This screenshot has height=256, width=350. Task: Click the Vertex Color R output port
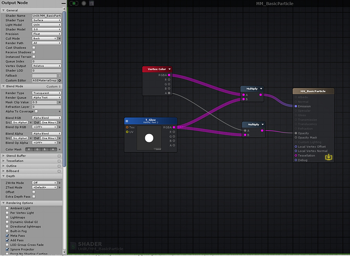tap(169, 79)
